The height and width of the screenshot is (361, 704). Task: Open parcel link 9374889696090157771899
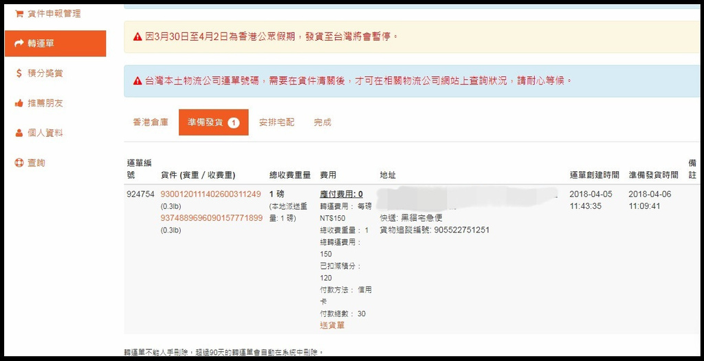click(211, 218)
